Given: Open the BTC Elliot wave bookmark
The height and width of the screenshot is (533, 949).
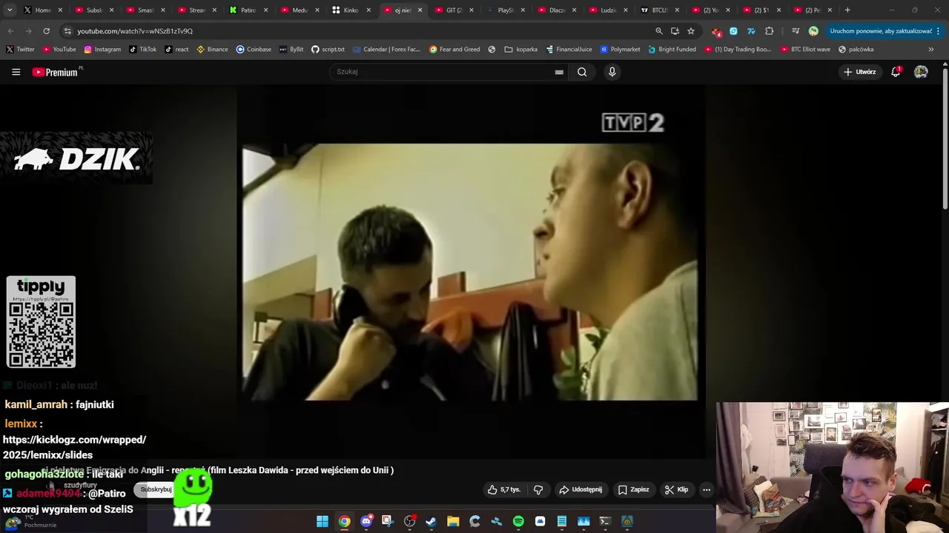Looking at the screenshot, I should pos(805,49).
